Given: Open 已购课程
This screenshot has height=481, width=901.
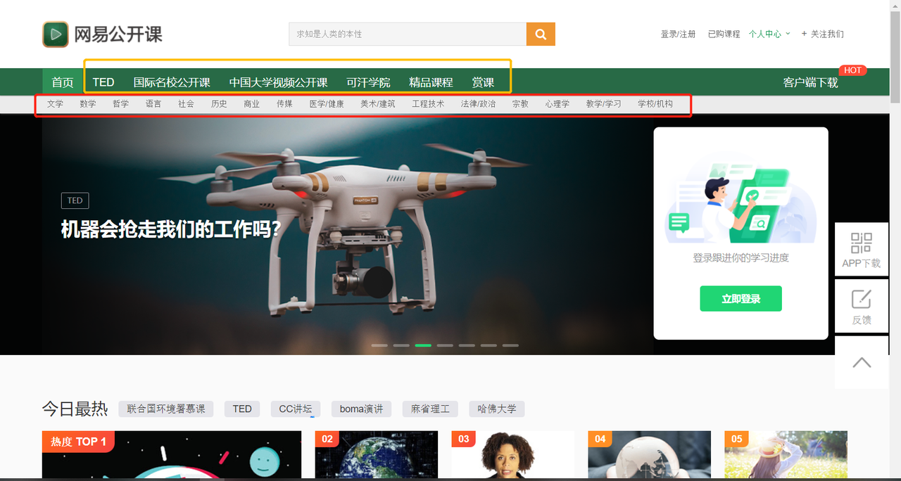Looking at the screenshot, I should pos(723,33).
